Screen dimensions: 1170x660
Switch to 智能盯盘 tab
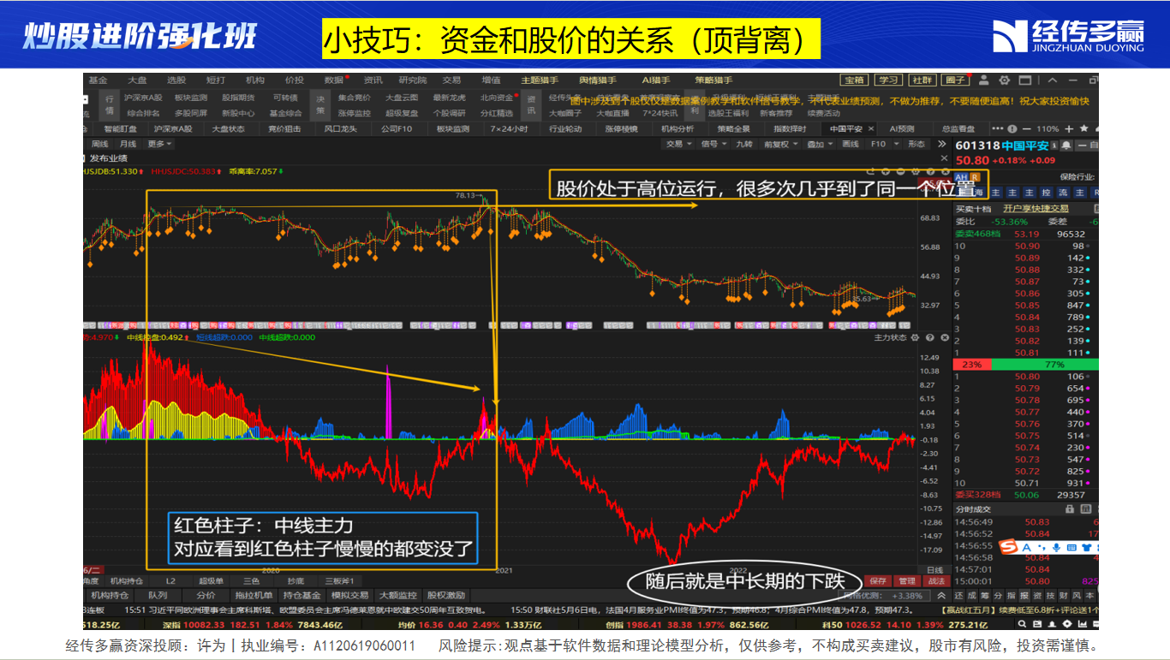pyautogui.click(x=120, y=128)
